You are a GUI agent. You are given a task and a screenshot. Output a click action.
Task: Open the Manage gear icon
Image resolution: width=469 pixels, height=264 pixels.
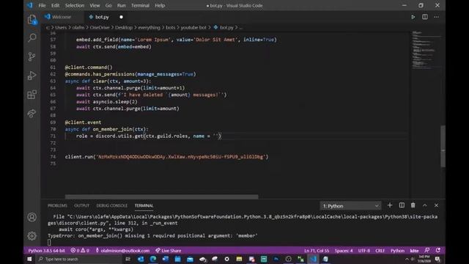click(x=32, y=236)
